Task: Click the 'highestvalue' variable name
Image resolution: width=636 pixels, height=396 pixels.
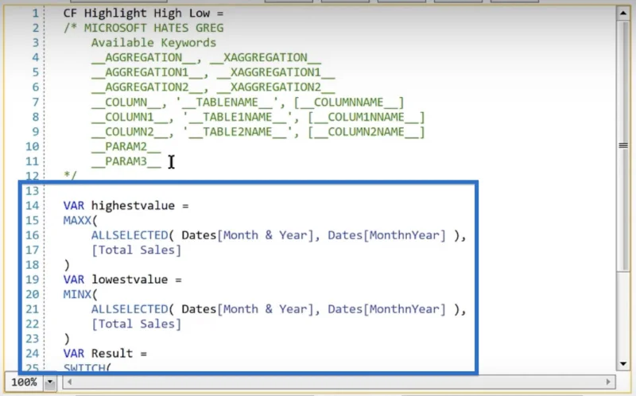Action: pos(133,206)
